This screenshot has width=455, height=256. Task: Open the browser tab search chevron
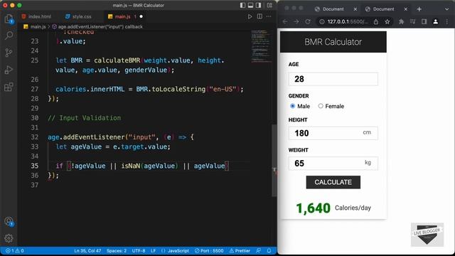(x=447, y=9)
